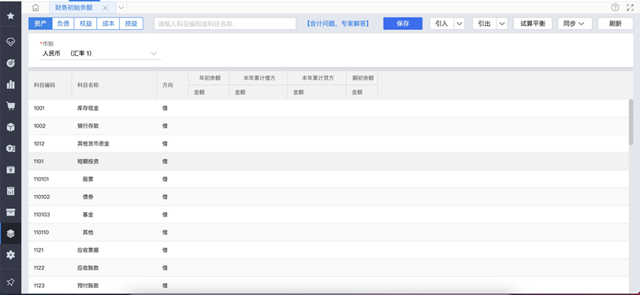640x295 pixels.
Task: Select the 股票 sub-account row
Action: click(329, 179)
